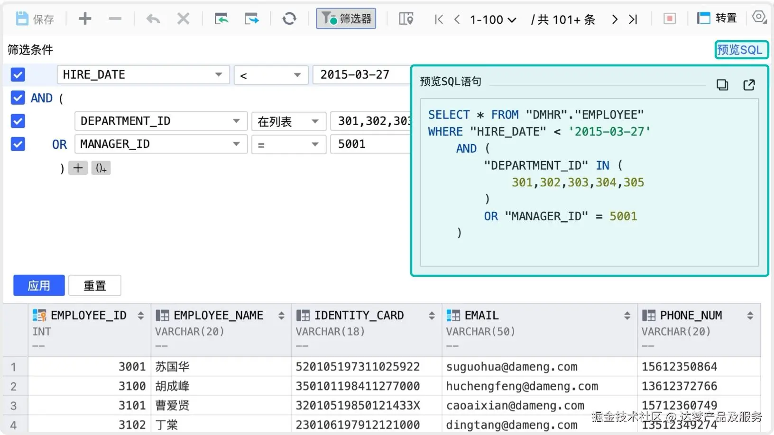Click the transpose (转置) button
Viewport: 774px width, 435px height.
[x=717, y=18]
